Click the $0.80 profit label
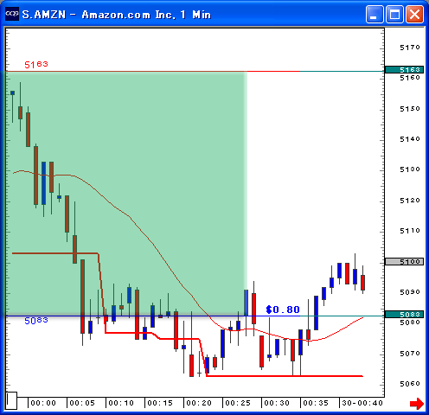This screenshot has height=415, width=429. (x=283, y=310)
